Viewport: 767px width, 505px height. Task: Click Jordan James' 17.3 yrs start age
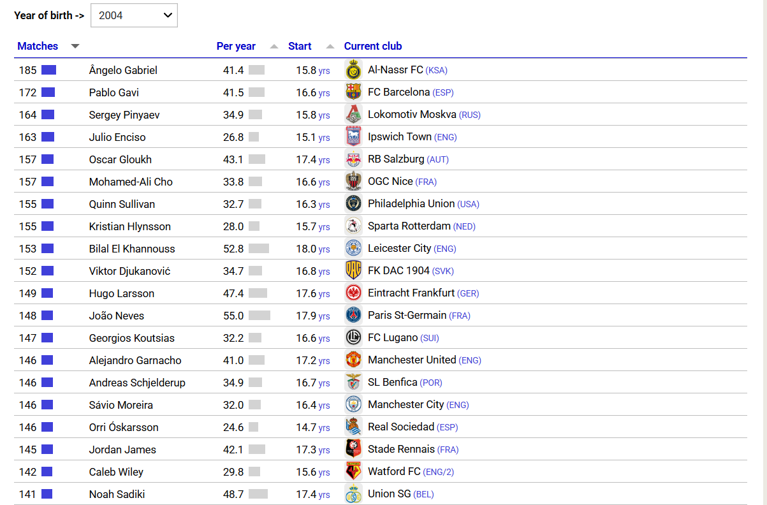point(313,450)
